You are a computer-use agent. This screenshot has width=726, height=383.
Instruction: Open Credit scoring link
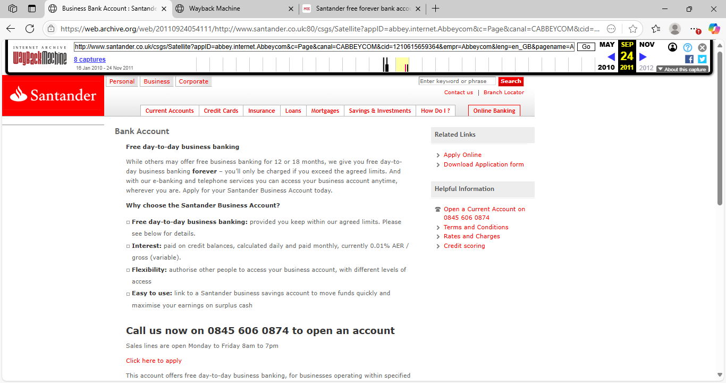coord(465,246)
